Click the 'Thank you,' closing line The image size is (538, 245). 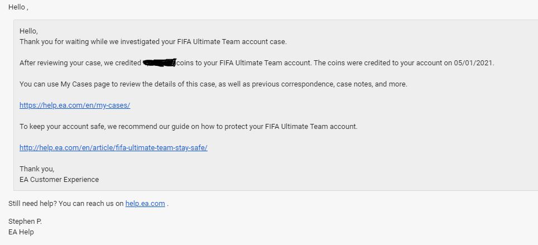pyautogui.click(x=37, y=169)
